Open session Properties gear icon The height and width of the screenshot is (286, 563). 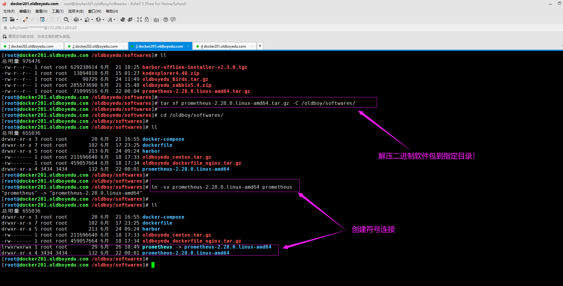pyautogui.click(x=42, y=19)
